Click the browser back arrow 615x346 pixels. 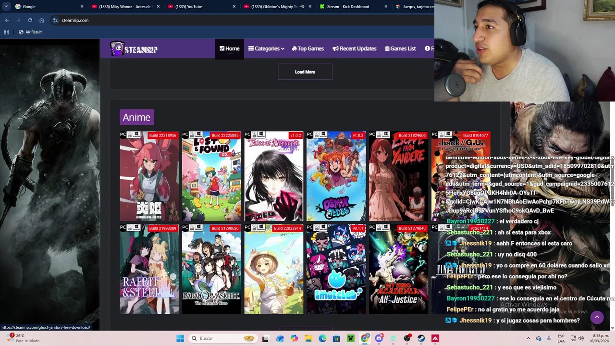(7, 20)
